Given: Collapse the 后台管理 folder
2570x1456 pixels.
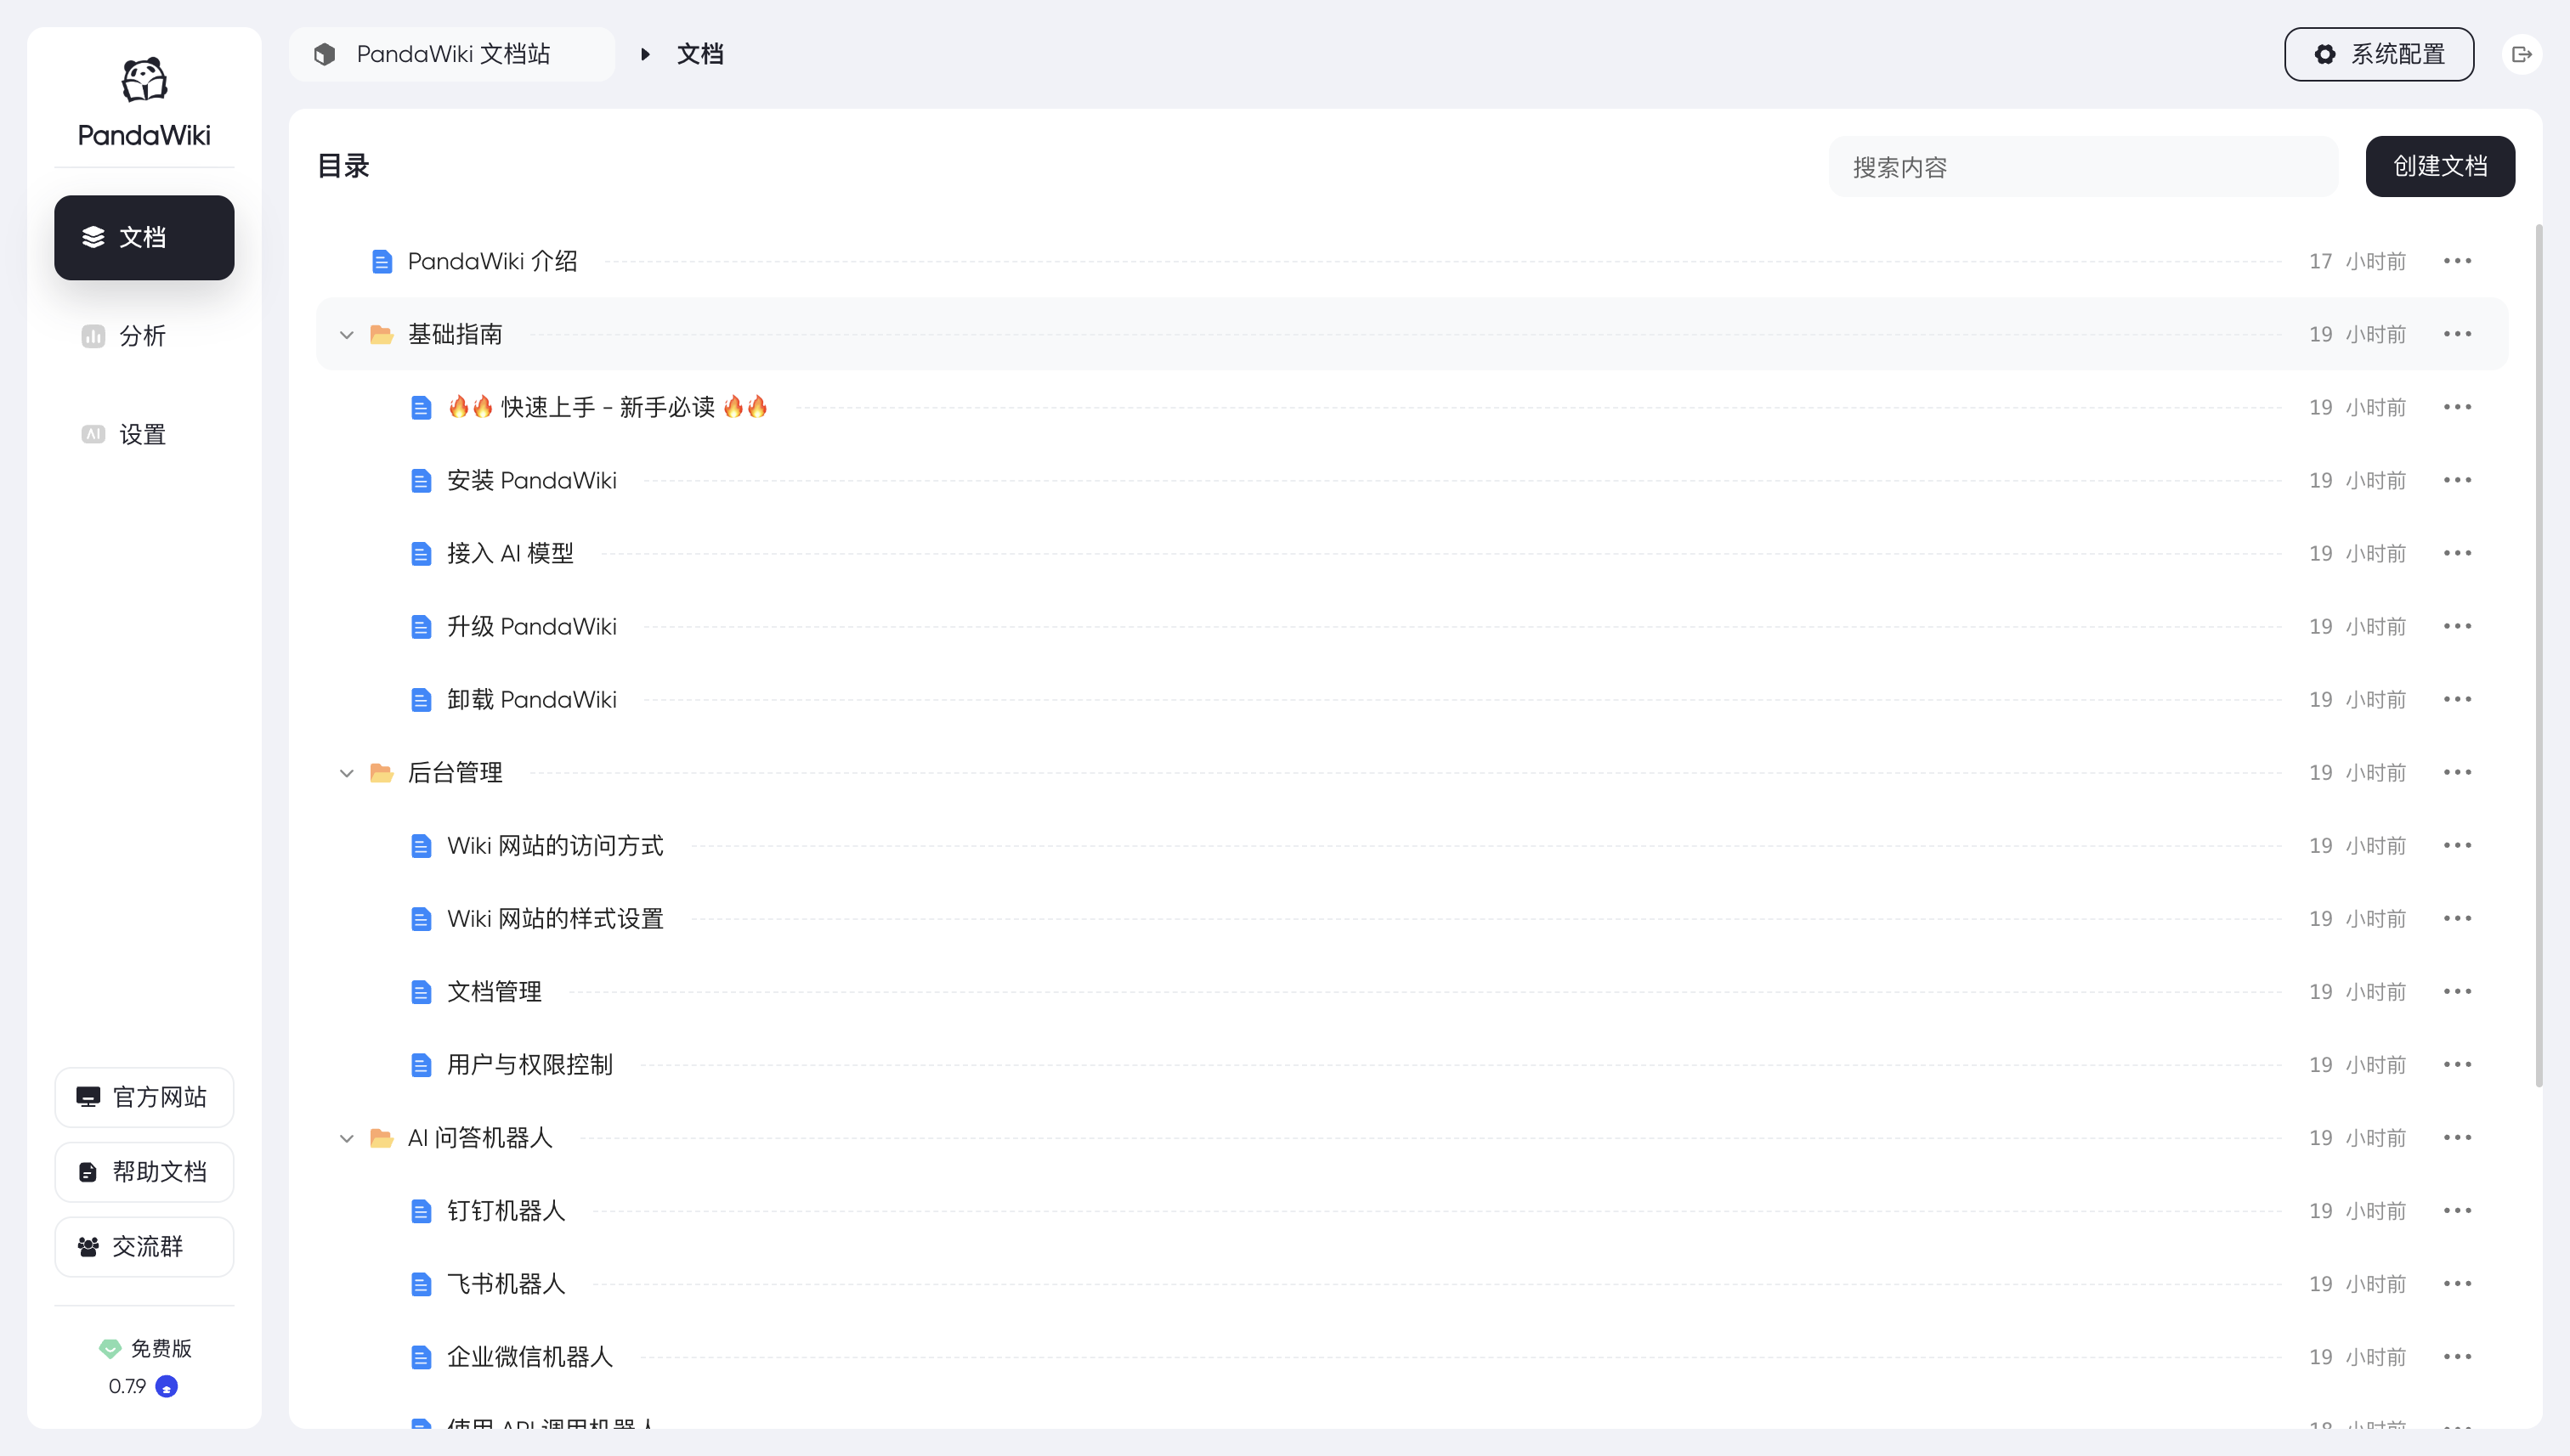Looking at the screenshot, I should pos(347,772).
